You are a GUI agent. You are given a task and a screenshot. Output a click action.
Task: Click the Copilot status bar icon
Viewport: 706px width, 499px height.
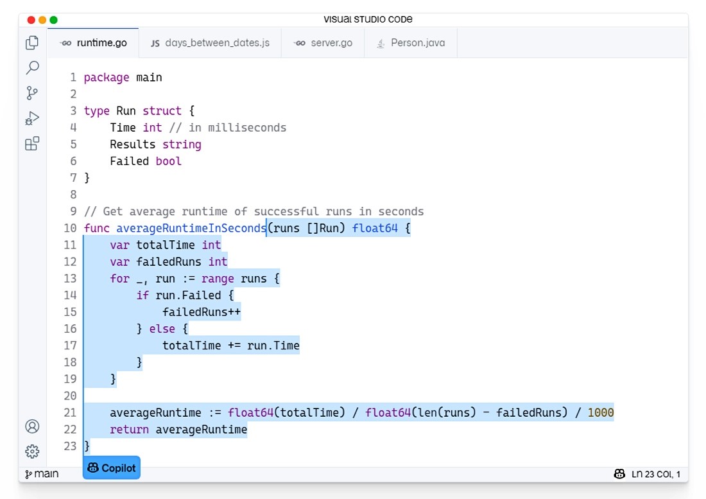click(619, 474)
